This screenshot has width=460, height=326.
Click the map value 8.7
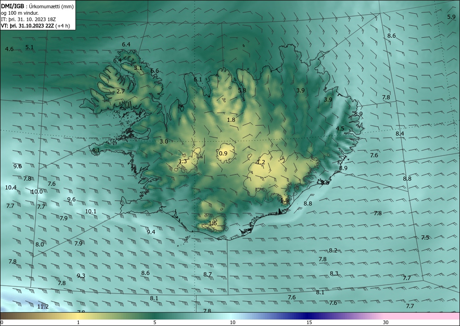coord(207,274)
